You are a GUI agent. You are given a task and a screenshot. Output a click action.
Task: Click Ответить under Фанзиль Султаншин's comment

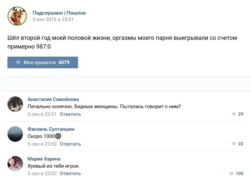pos(70,144)
